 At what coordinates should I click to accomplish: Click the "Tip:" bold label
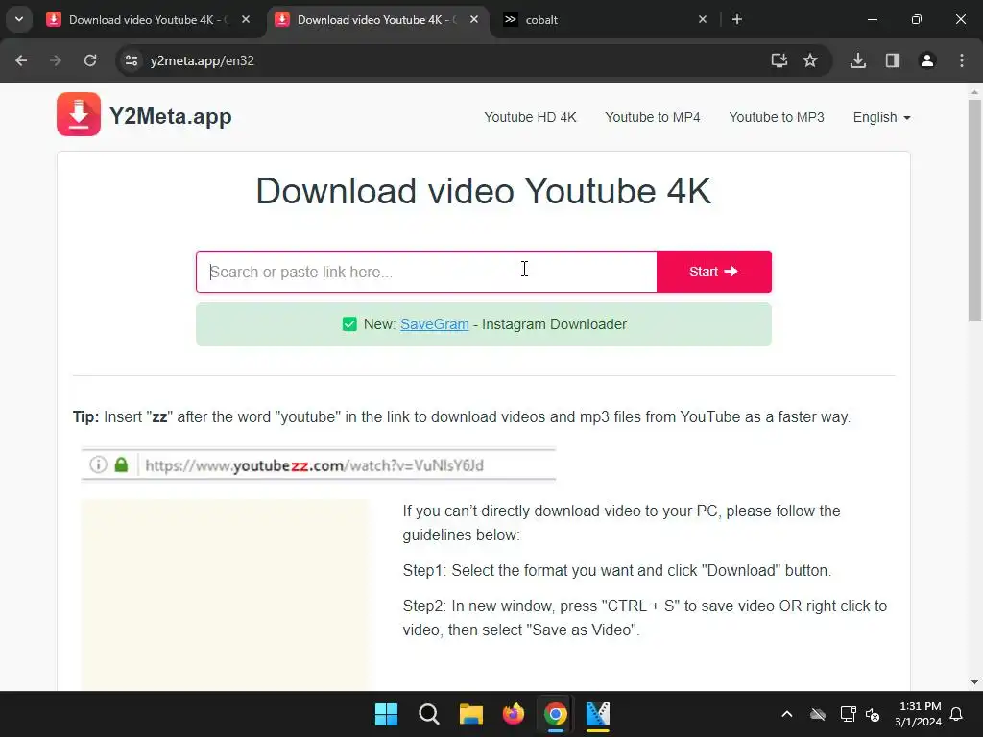(x=85, y=416)
